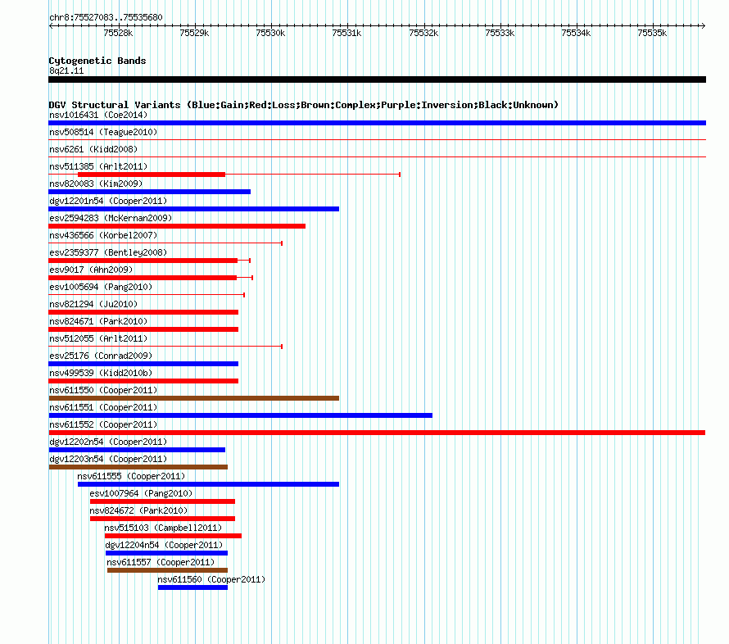Screen dimensions: 729x644
Task: Open the esv9017 (Ahn2009) label
Action: [91, 270]
